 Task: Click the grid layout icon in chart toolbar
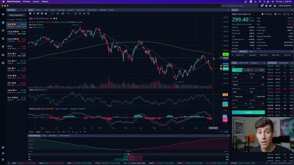click(x=42, y=13)
